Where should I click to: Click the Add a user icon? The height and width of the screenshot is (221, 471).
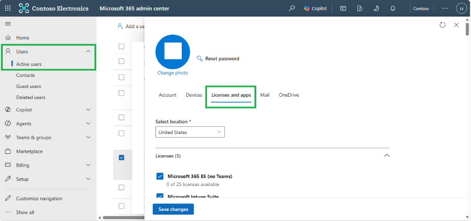pos(120,26)
